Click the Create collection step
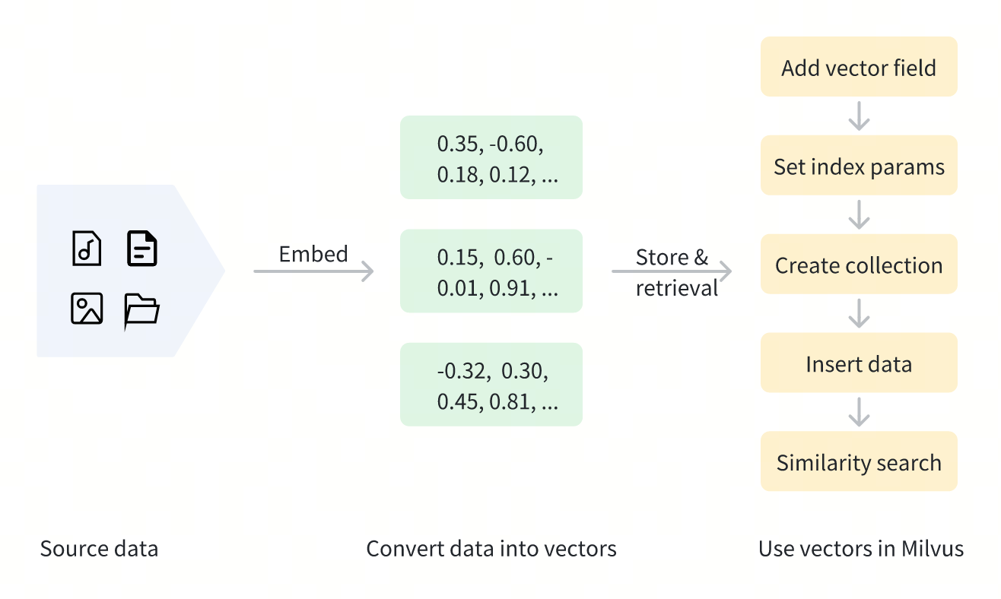This screenshot has height=599, width=1001. point(859,265)
